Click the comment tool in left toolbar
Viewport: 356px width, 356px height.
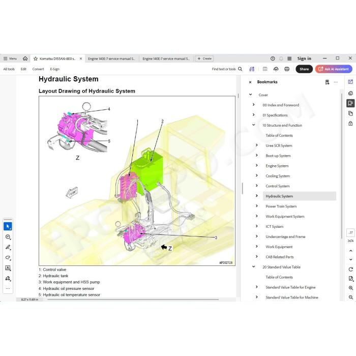point(8,237)
